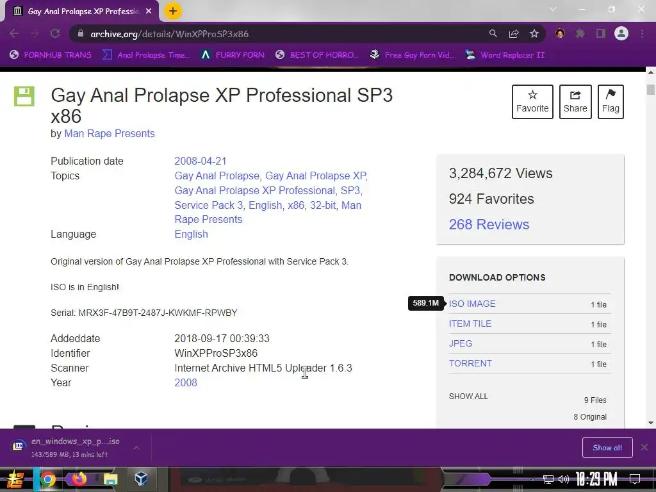
Task: Open the tab search chevron in title bar
Action: [553, 9]
